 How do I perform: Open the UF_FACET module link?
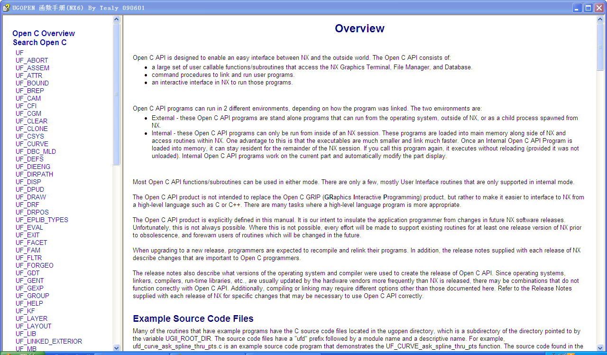pyautogui.click(x=31, y=243)
